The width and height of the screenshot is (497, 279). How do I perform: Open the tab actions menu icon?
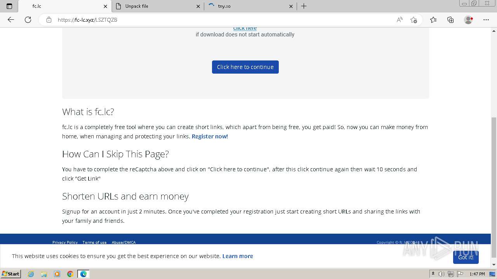pyautogui.click(x=9, y=6)
